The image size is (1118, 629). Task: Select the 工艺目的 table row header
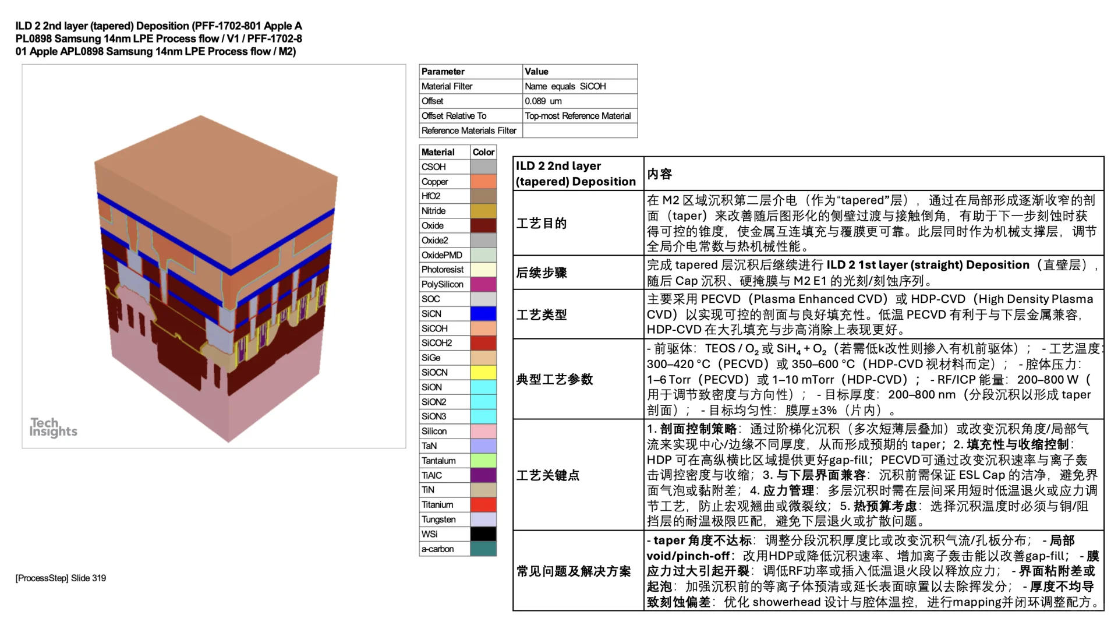point(542,223)
